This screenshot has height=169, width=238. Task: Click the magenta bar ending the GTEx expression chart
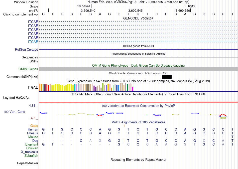(x=133, y=89)
